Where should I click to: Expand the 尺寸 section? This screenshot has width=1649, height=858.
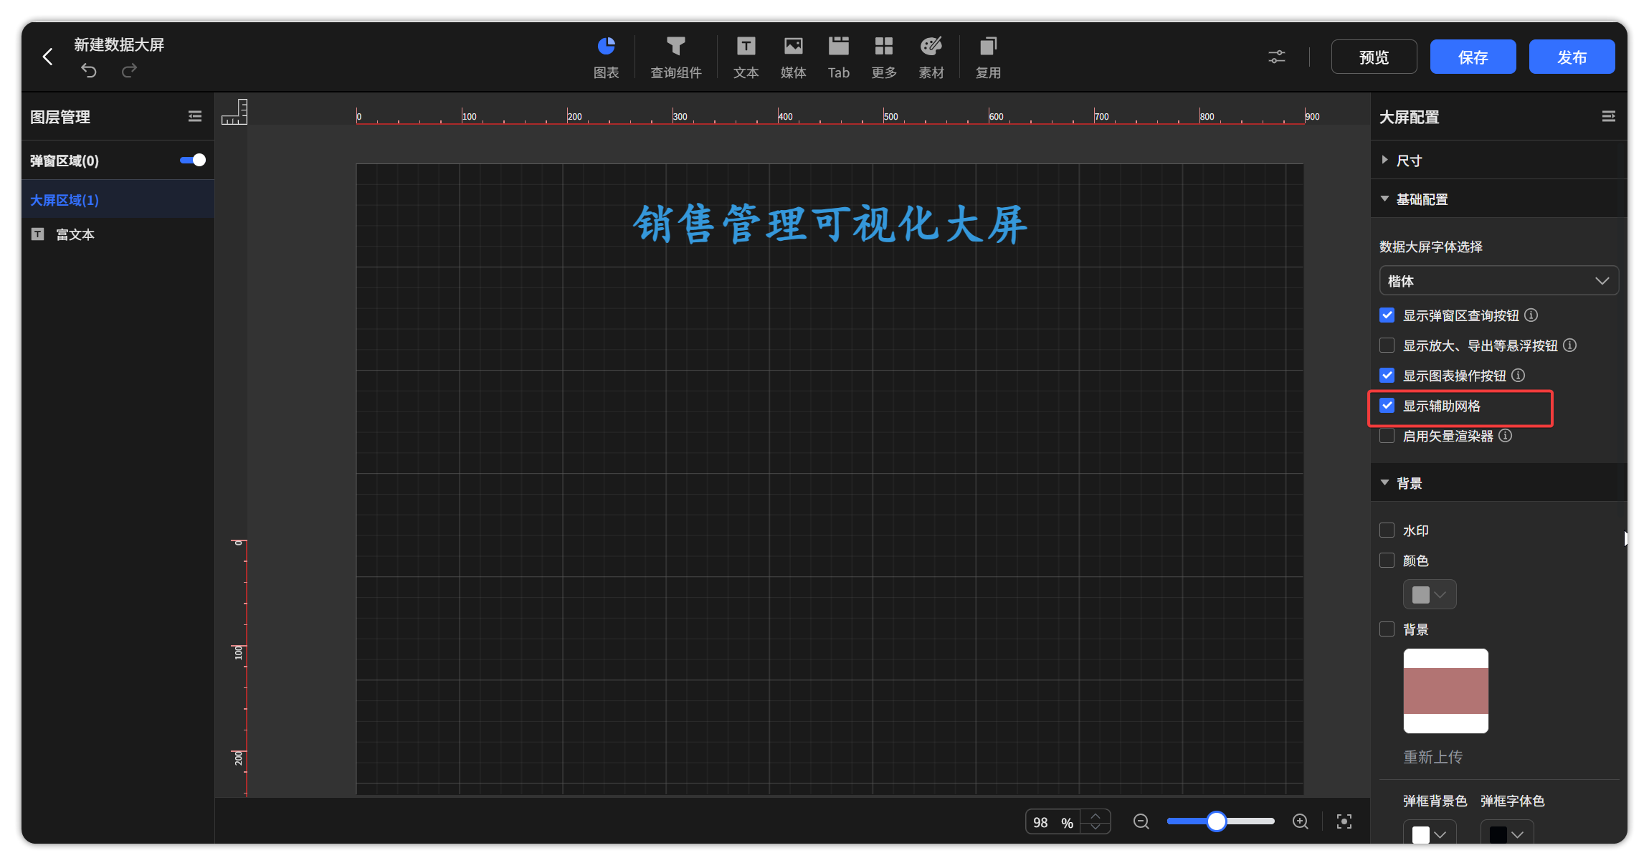point(1498,161)
